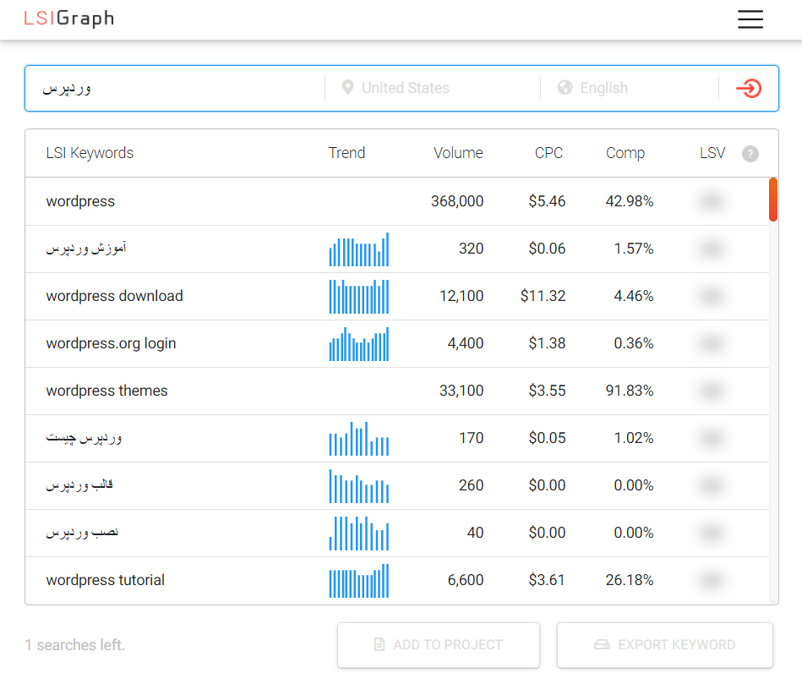The width and height of the screenshot is (802, 695).
Task: Click Export Keyword button
Action: coord(664,645)
